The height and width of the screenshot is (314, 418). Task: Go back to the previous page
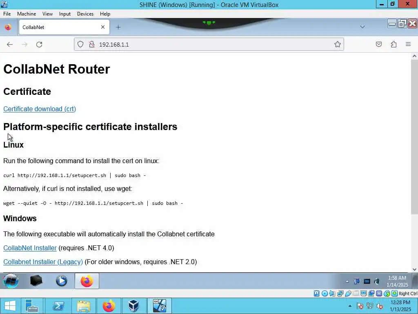(x=10, y=44)
